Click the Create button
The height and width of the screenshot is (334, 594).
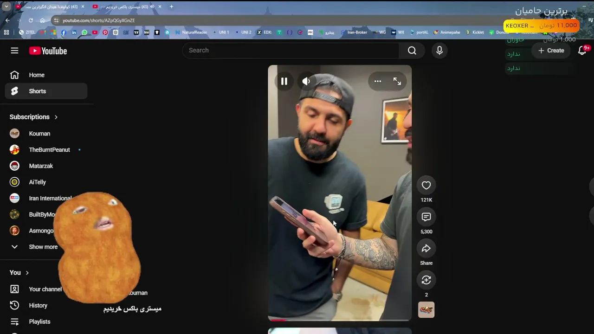pyautogui.click(x=551, y=51)
